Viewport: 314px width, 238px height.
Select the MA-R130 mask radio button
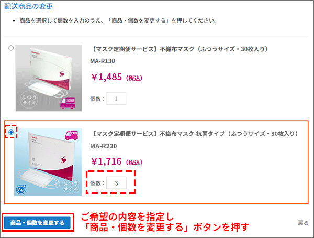coord(11,48)
